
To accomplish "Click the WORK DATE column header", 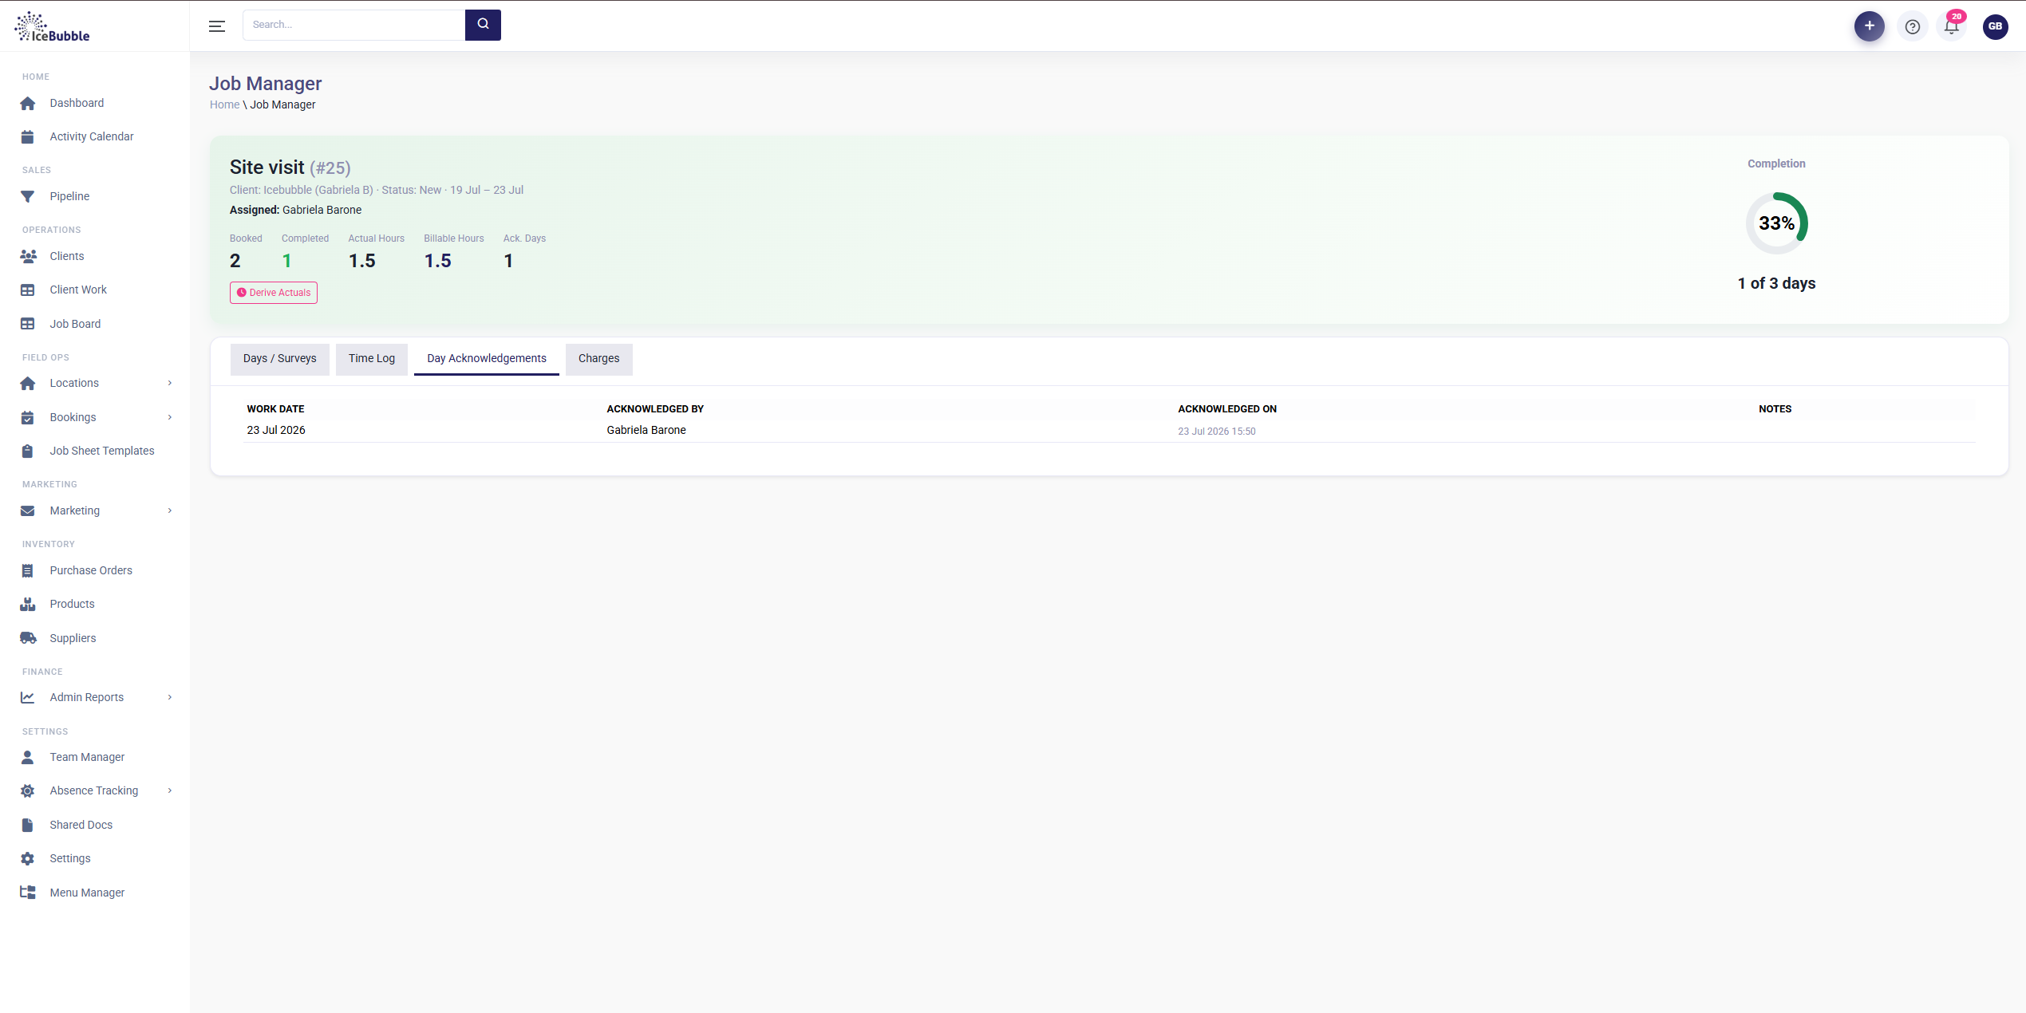I will 275,409.
